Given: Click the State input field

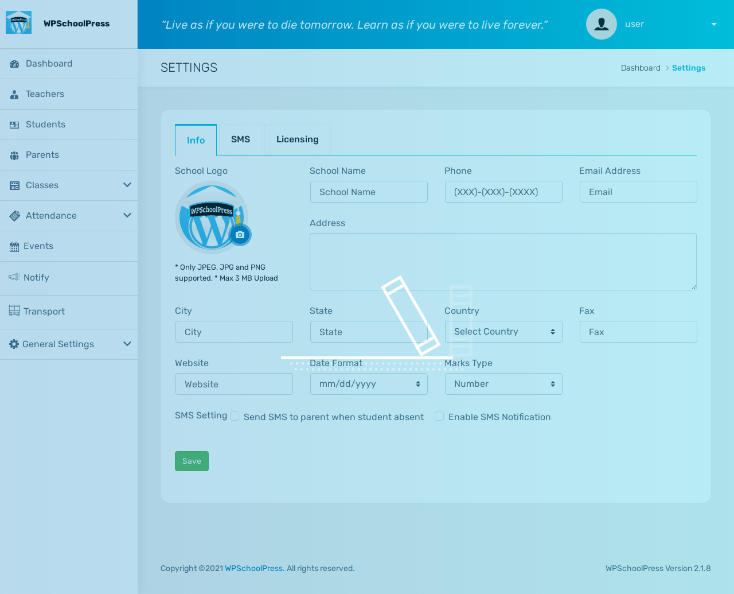Looking at the screenshot, I should pos(369,332).
